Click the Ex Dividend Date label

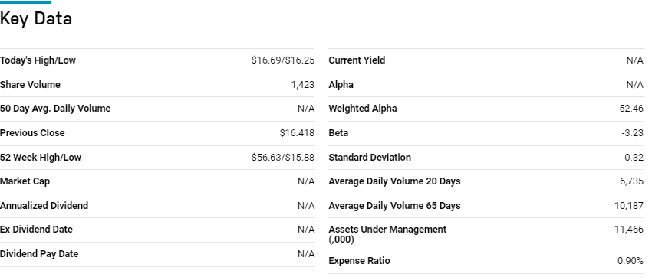[x=36, y=230]
